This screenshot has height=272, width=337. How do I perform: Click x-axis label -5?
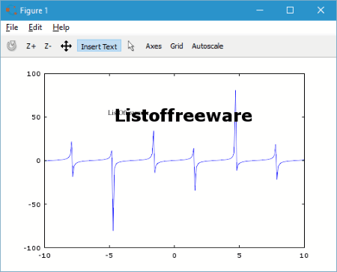point(109,256)
